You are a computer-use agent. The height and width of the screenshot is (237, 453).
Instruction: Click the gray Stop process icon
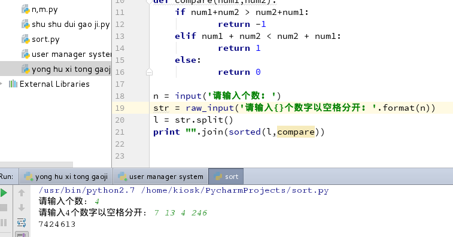point(4,208)
